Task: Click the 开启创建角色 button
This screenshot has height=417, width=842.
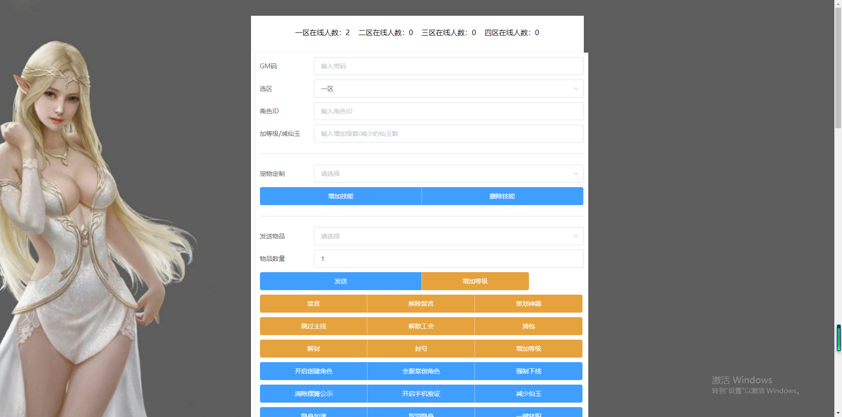Action: coord(314,371)
